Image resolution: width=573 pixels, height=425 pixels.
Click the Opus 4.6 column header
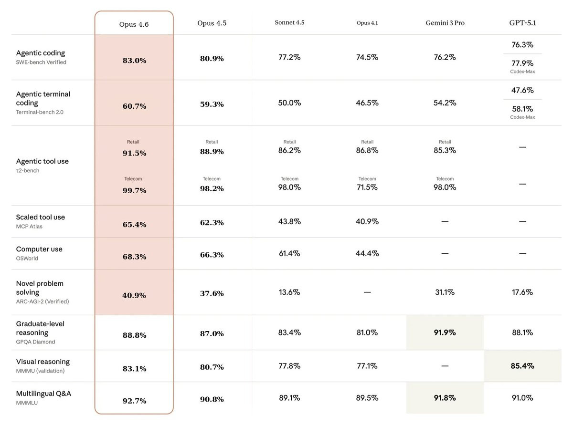pos(134,24)
